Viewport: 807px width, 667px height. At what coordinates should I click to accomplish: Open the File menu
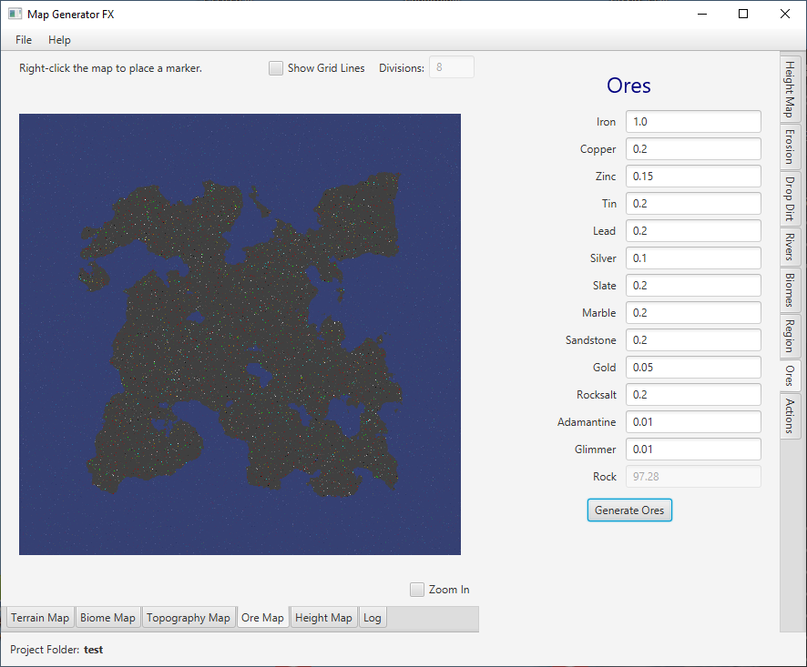[x=24, y=40]
